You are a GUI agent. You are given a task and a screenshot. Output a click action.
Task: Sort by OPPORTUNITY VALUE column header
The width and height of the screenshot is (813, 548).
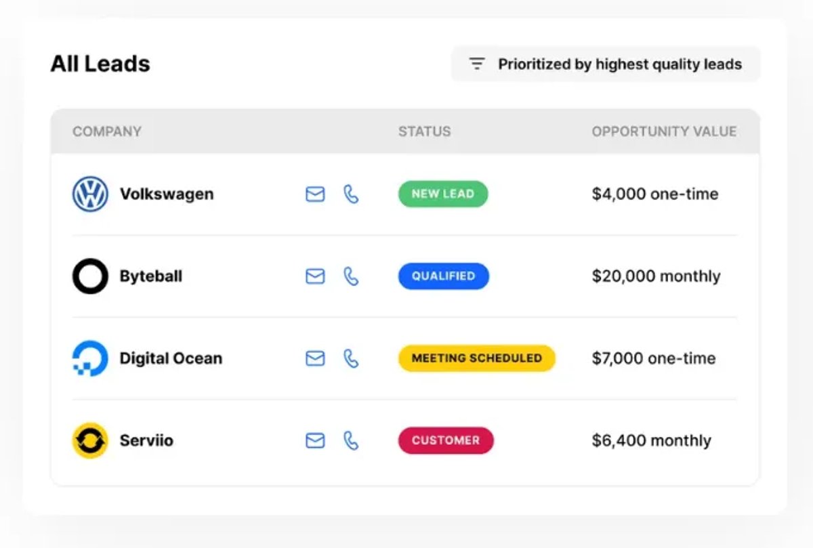(664, 131)
